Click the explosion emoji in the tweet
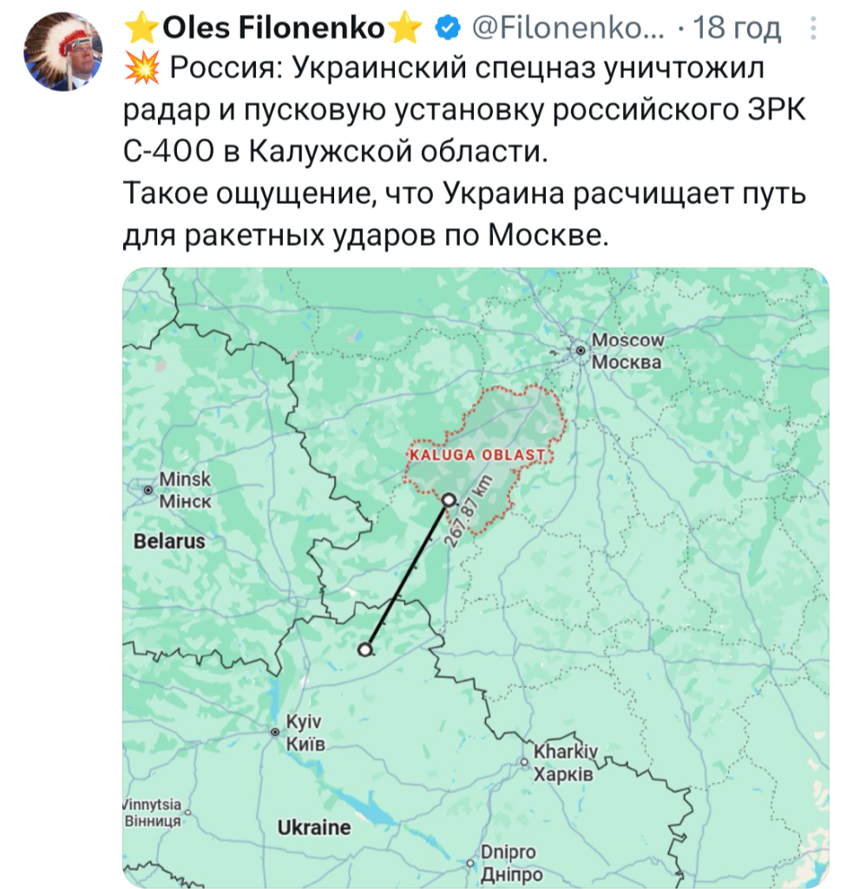The height and width of the screenshot is (889, 853). (140, 67)
